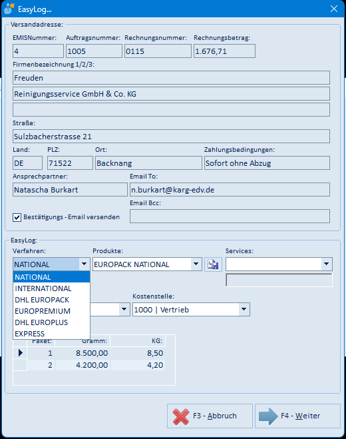Click the 4.200,00 Gramm cell of Paket 2
The image size is (346, 439).
coord(83,365)
